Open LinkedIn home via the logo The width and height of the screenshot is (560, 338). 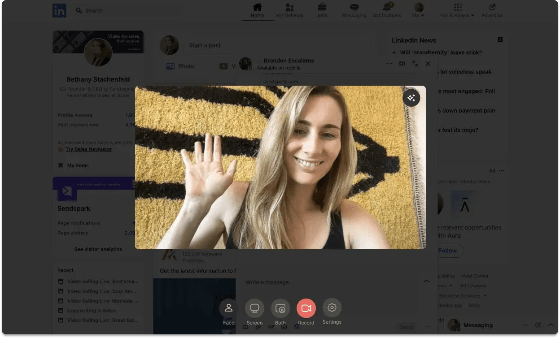[59, 10]
